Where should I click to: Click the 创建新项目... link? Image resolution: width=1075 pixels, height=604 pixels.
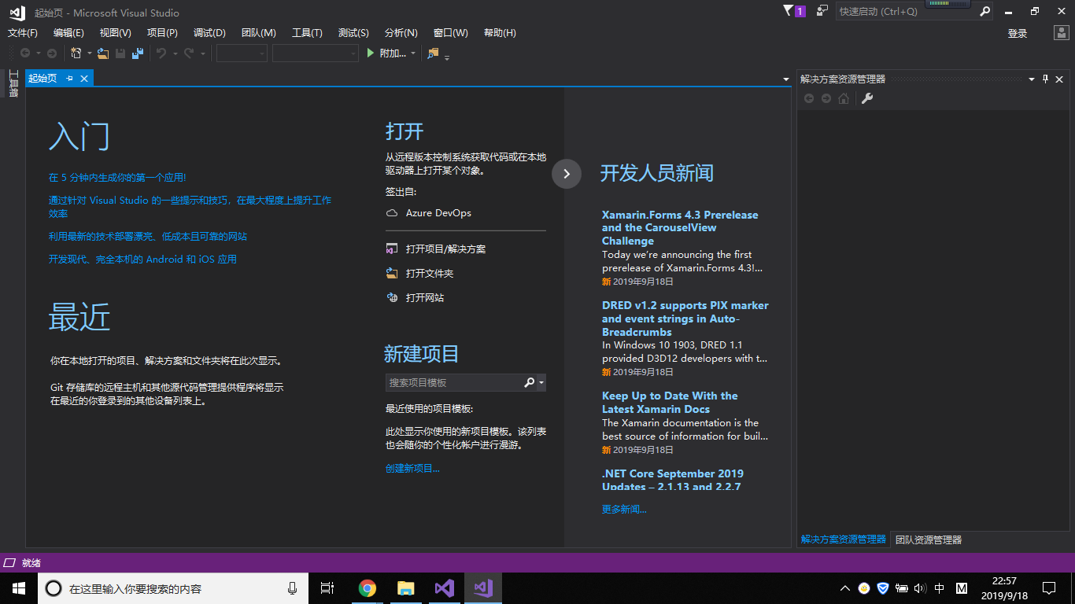pos(412,469)
